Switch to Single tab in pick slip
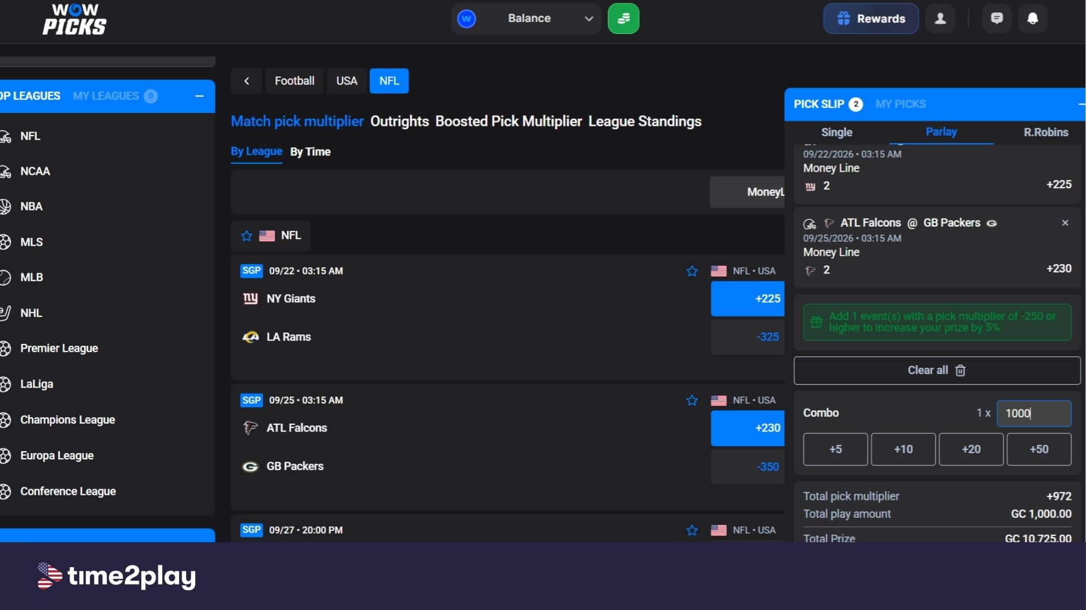Viewport: 1086px width, 610px height. [837, 132]
